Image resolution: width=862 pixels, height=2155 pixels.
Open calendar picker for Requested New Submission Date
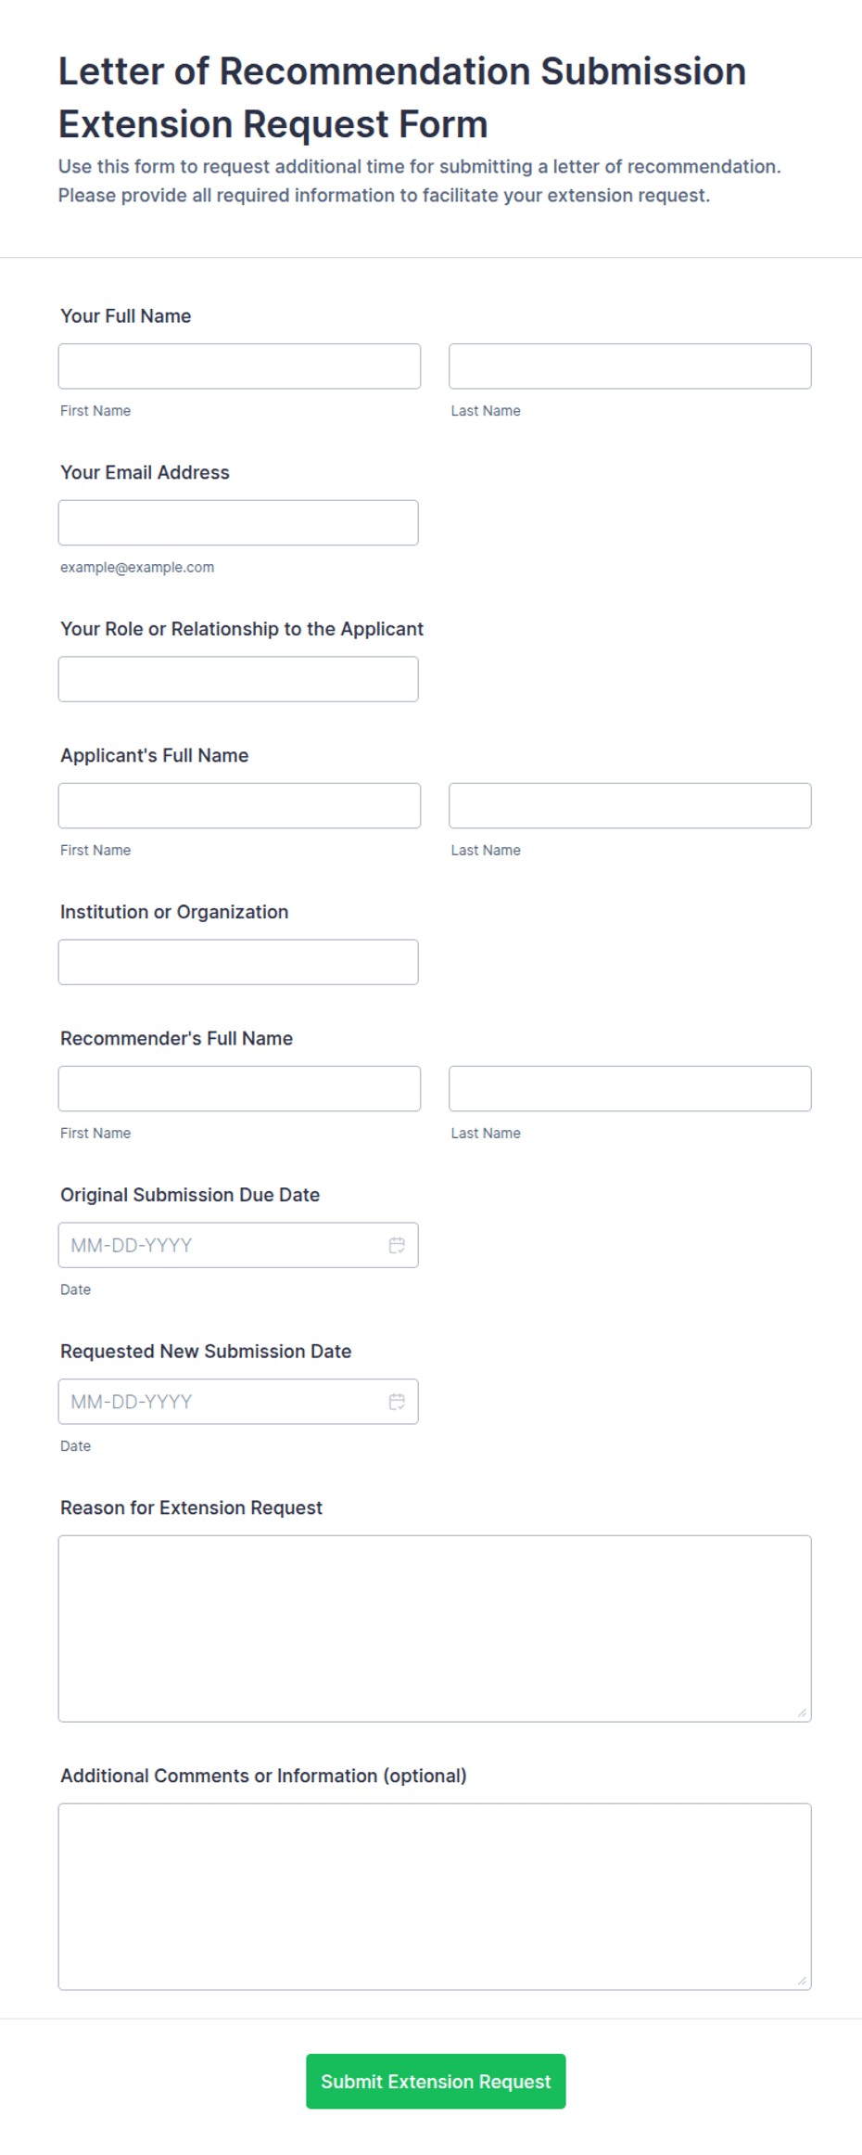point(397,1402)
